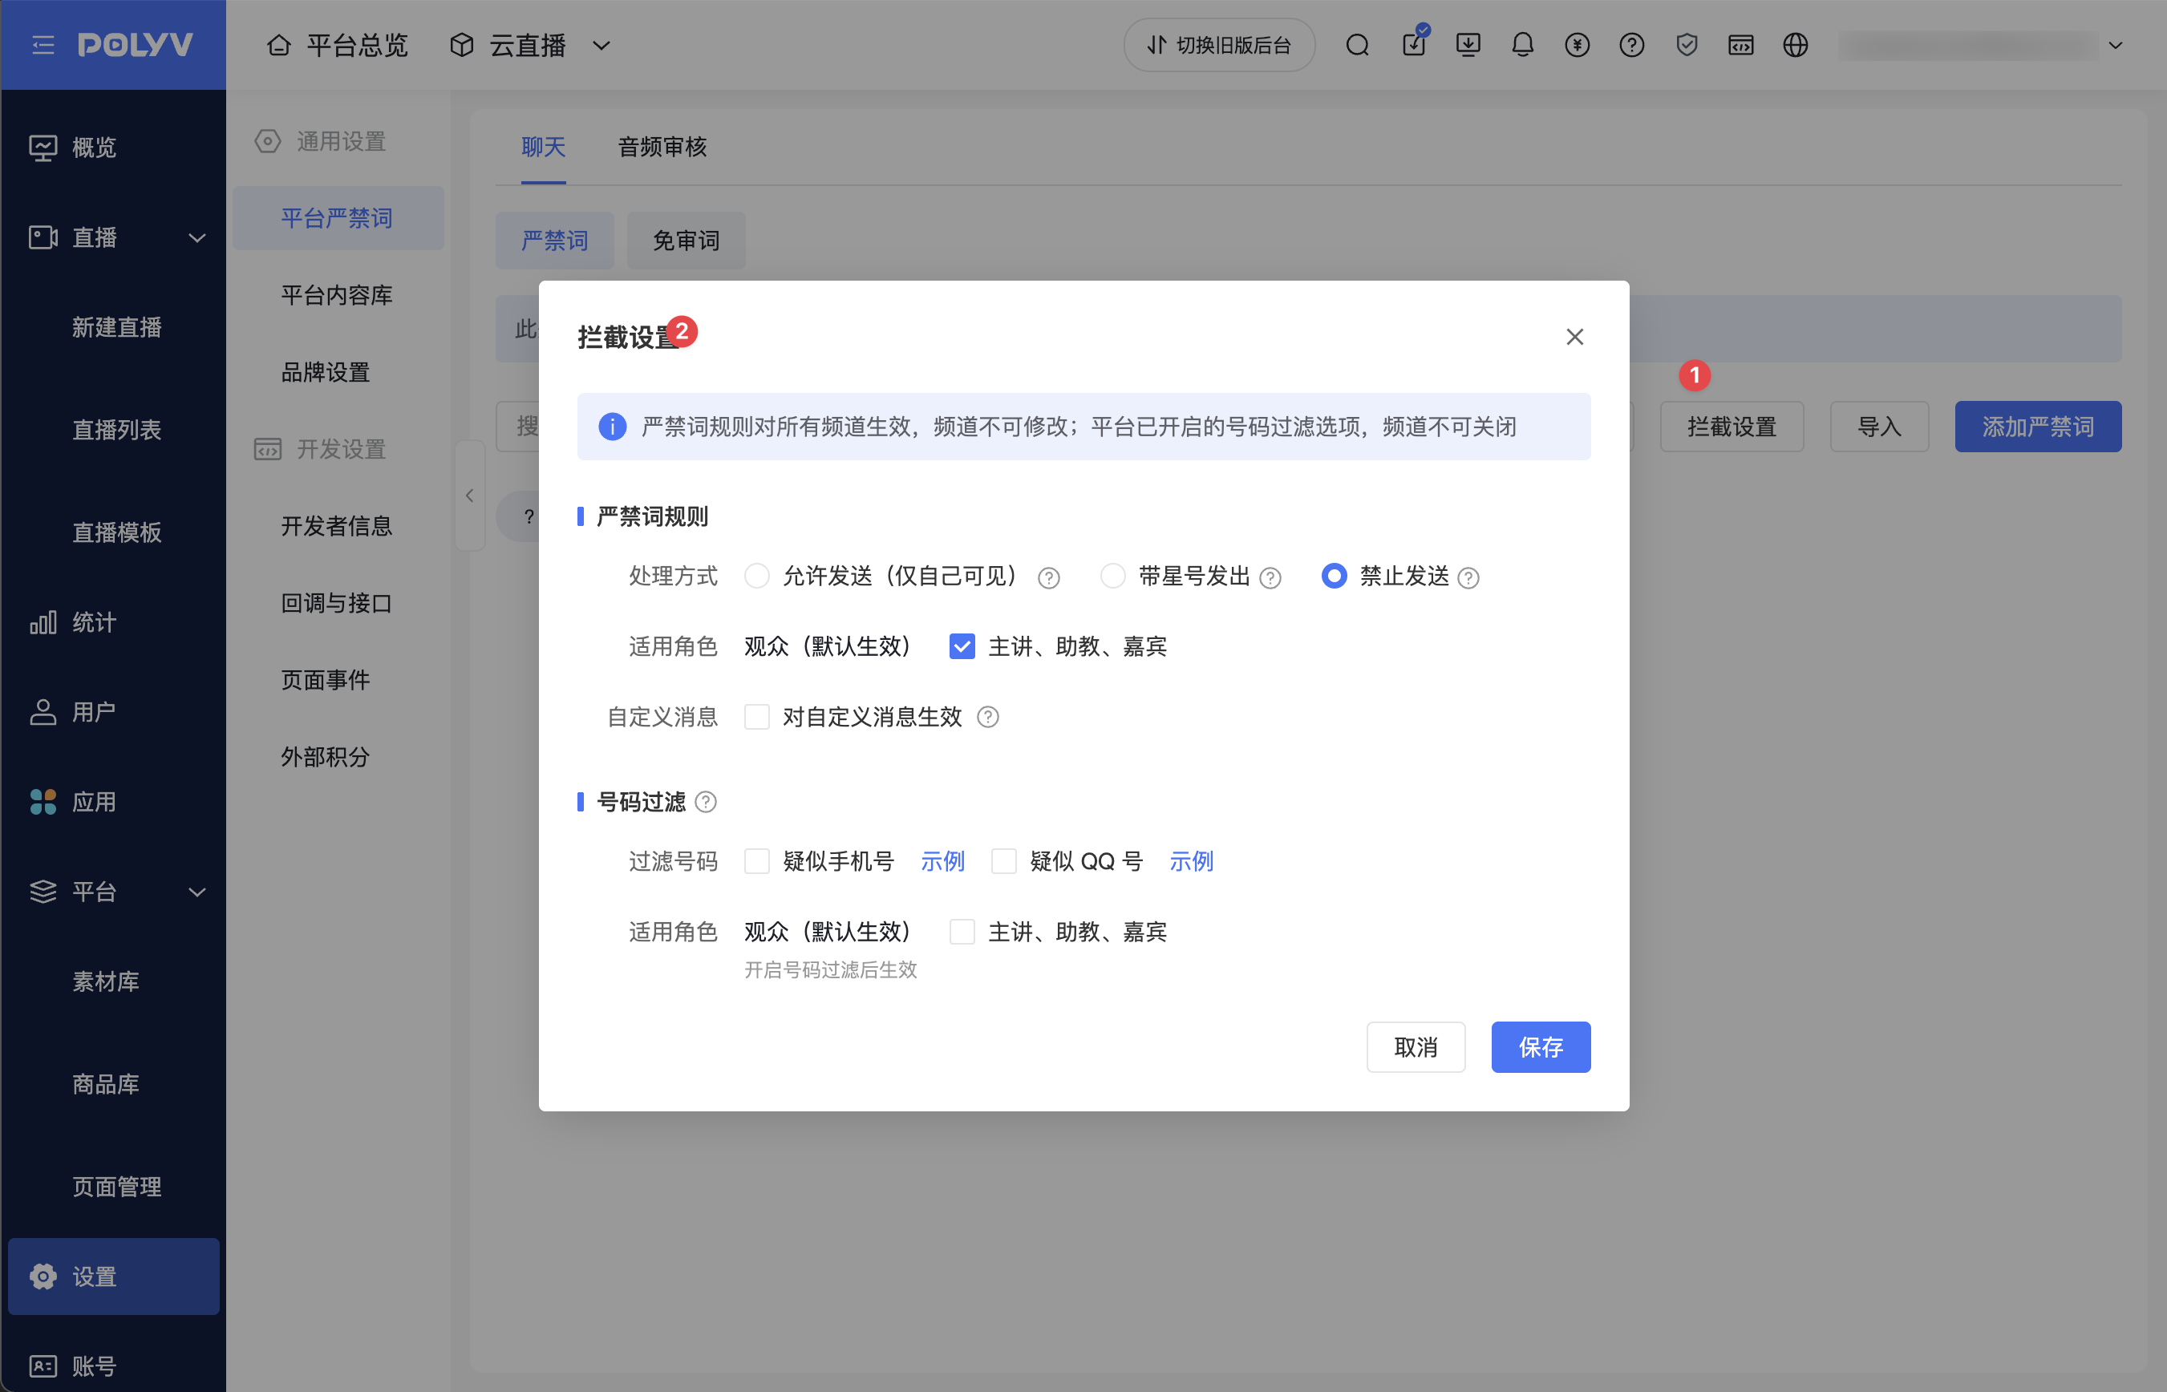Viewport: 2167px width, 1392px height.
Task: Open 回调与接口 menu item
Action: [337, 603]
